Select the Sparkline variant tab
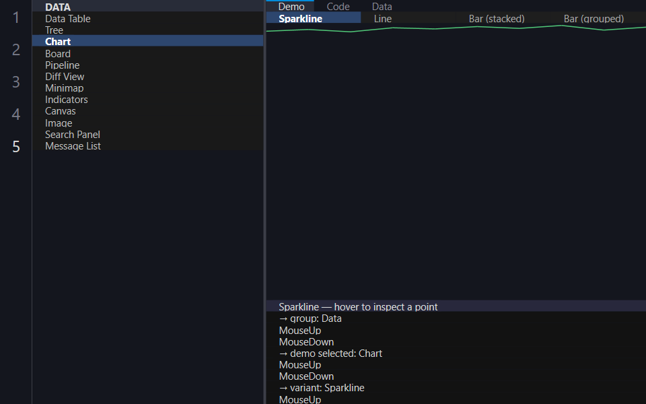This screenshot has height=404, width=646. pyautogui.click(x=314, y=18)
